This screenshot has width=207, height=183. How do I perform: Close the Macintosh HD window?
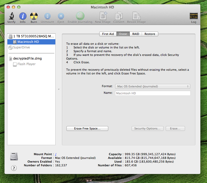(x=8, y=7)
